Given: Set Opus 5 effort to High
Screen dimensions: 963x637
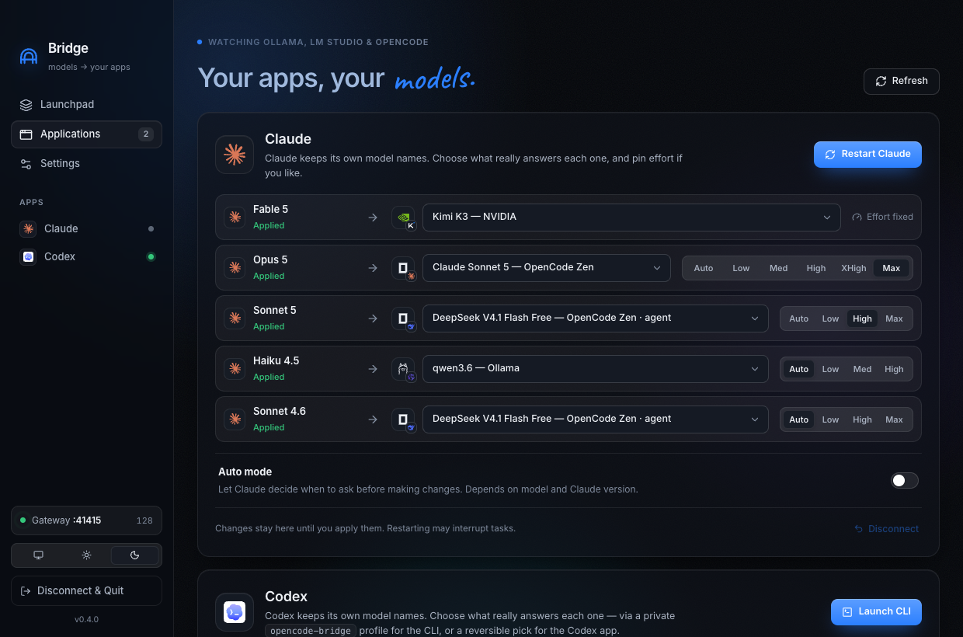Looking at the screenshot, I should (816, 268).
